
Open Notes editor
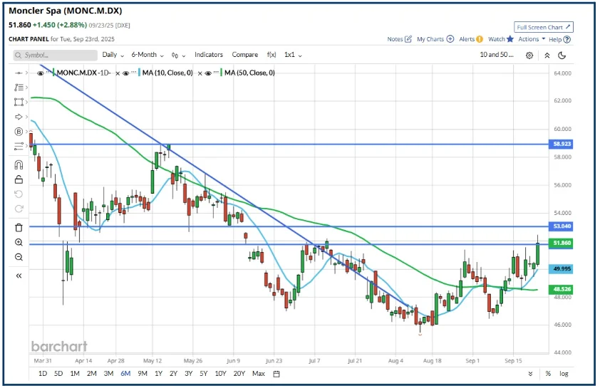pyautogui.click(x=399, y=39)
